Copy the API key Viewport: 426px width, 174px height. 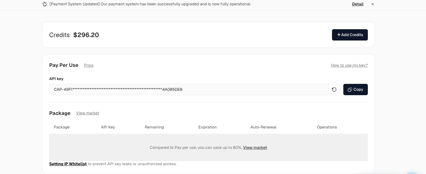tap(355, 90)
